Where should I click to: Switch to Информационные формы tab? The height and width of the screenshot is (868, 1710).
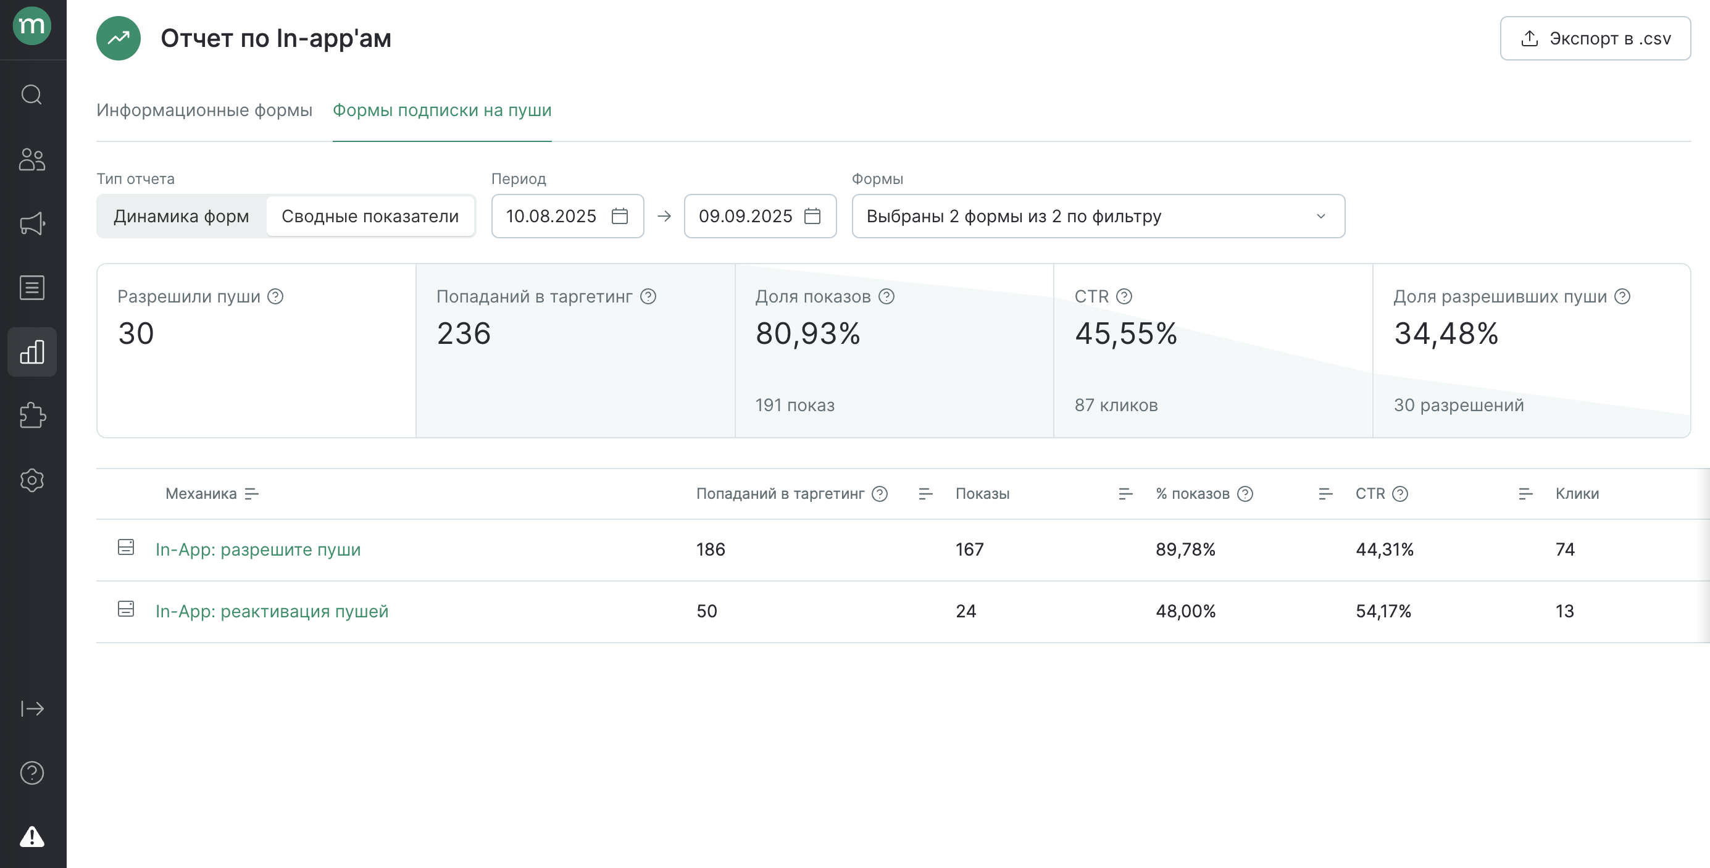(x=204, y=110)
